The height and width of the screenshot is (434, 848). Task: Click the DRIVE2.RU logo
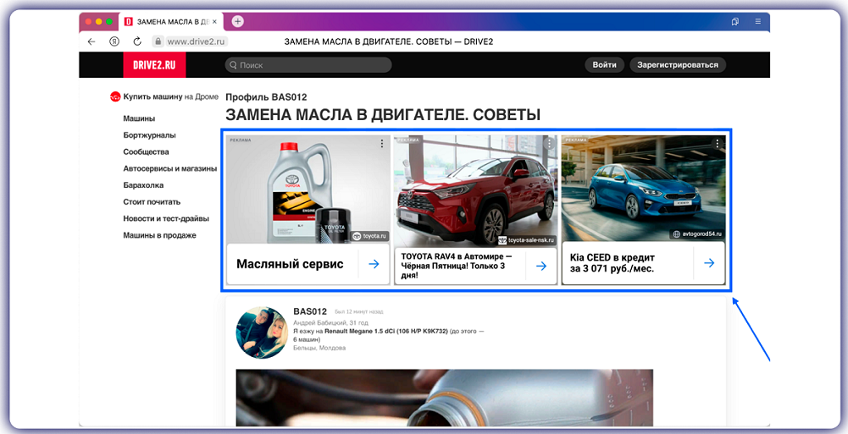click(x=154, y=65)
